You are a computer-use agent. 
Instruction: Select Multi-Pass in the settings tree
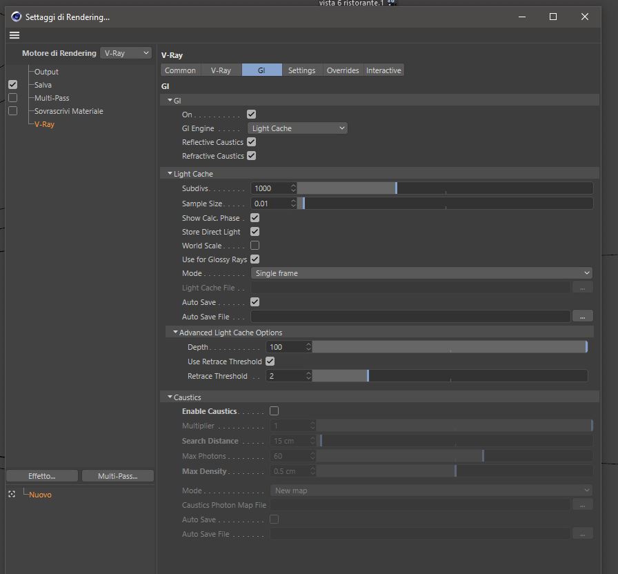(52, 98)
